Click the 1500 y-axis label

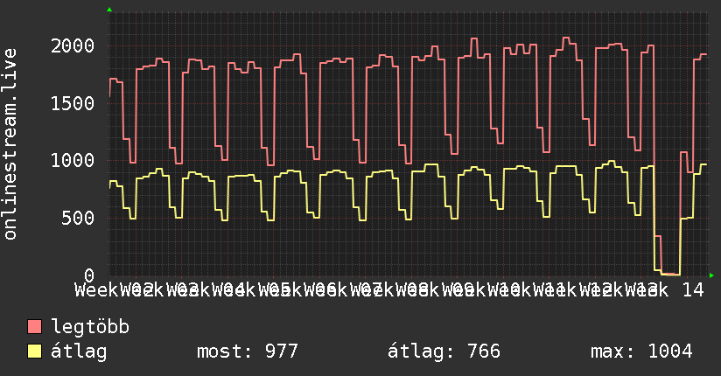(x=73, y=103)
